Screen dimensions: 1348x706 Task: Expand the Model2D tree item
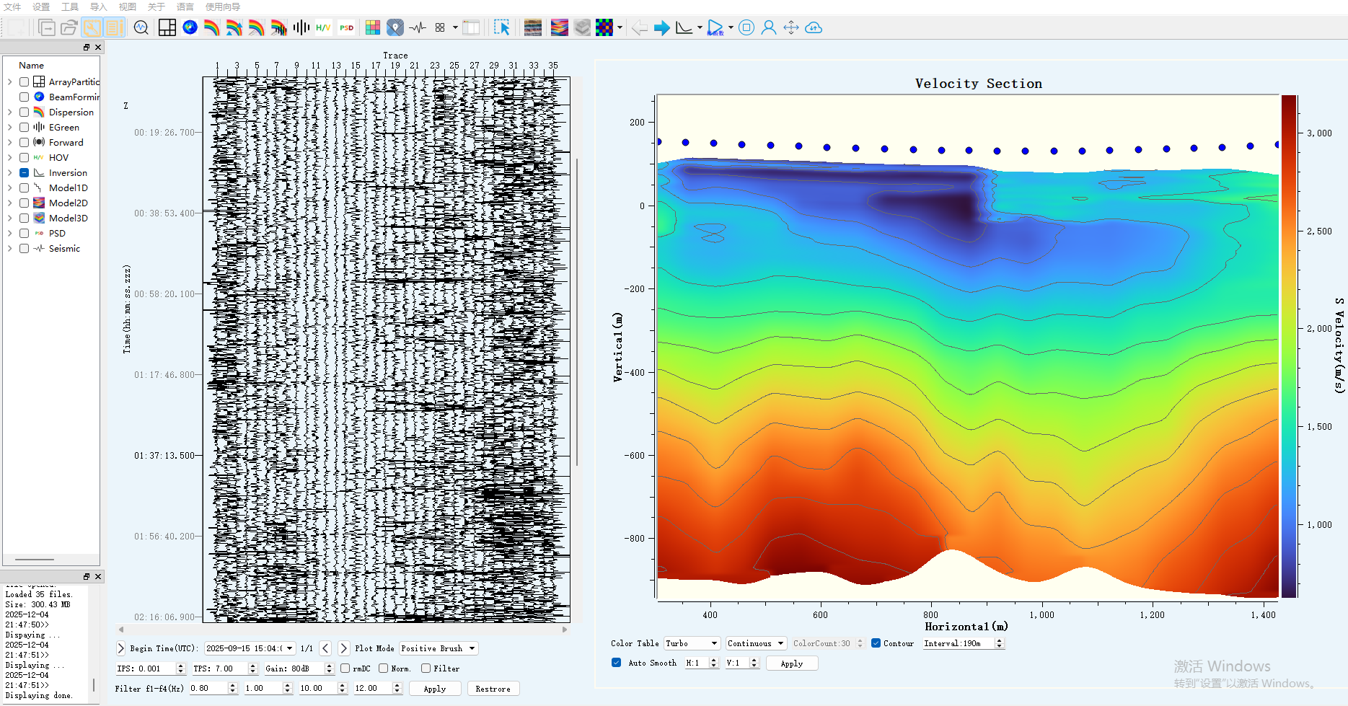9,203
